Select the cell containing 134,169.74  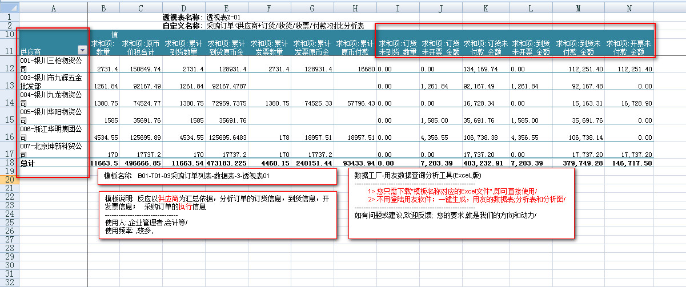click(x=486, y=69)
